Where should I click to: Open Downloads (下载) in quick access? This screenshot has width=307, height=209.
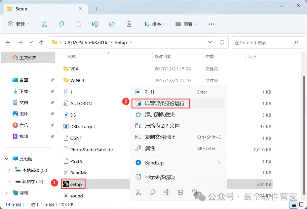tap(24, 91)
